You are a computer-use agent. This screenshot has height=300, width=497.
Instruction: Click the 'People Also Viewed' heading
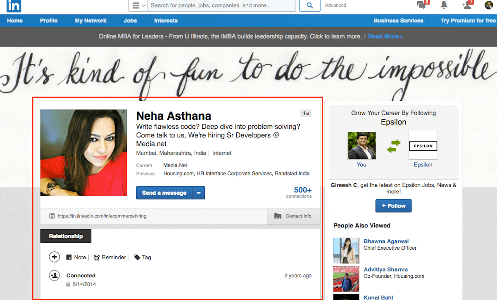362,225
